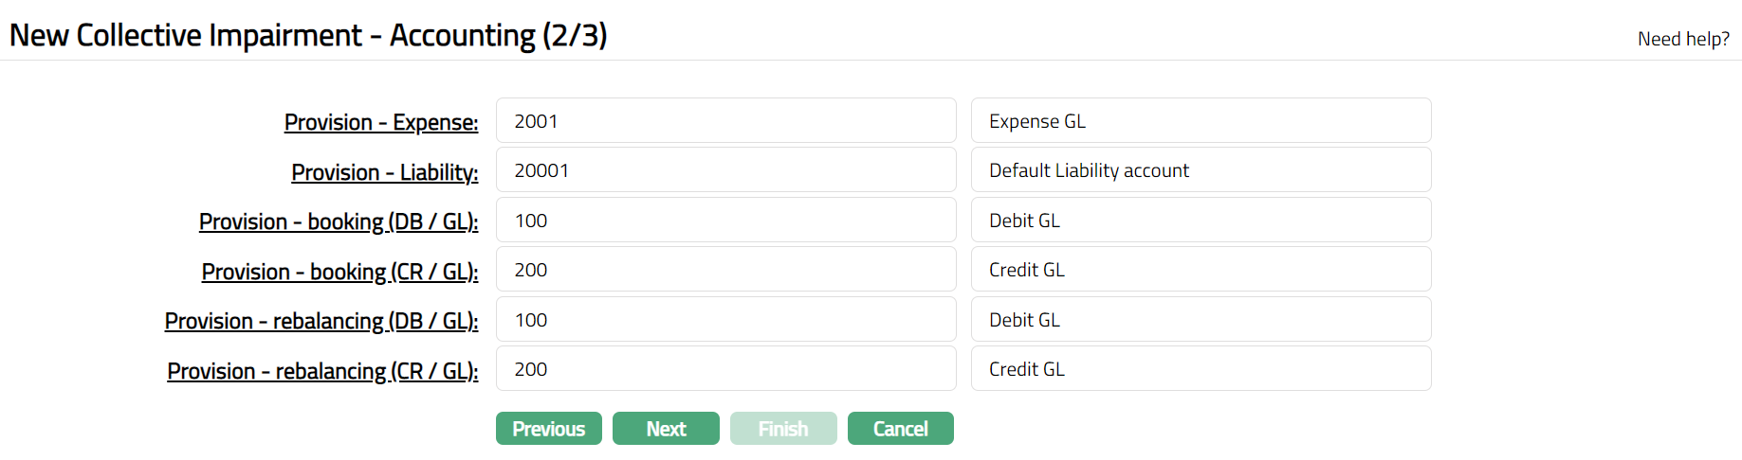1742x460 pixels.
Task: Click the Expense GL description field
Action: 1201,121
